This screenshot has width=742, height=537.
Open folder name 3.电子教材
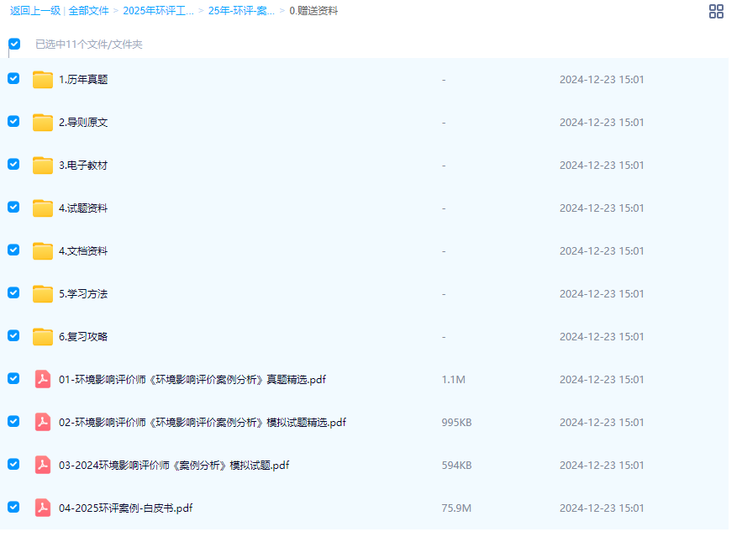click(83, 165)
